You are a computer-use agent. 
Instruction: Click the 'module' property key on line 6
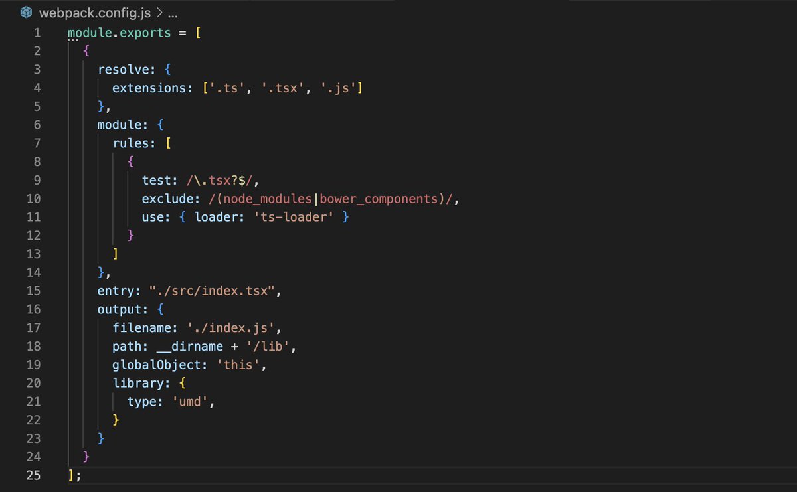tap(120, 125)
